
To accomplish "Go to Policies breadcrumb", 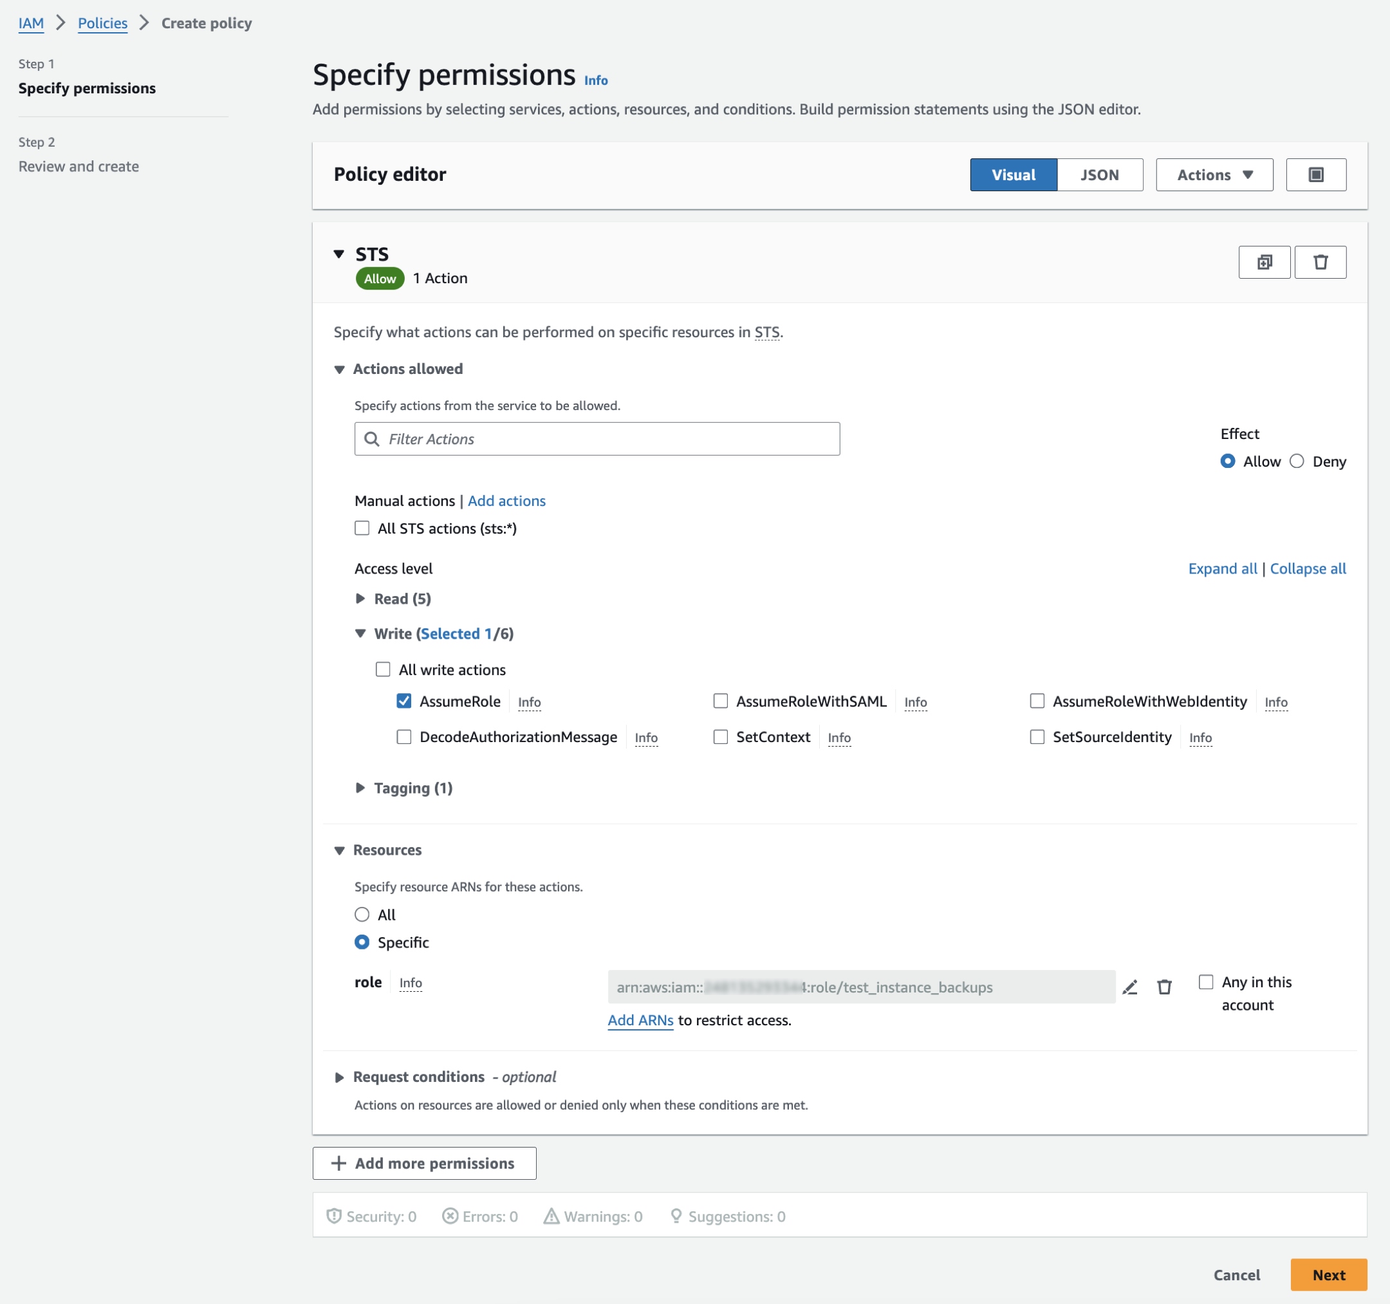I will [103, 23].
